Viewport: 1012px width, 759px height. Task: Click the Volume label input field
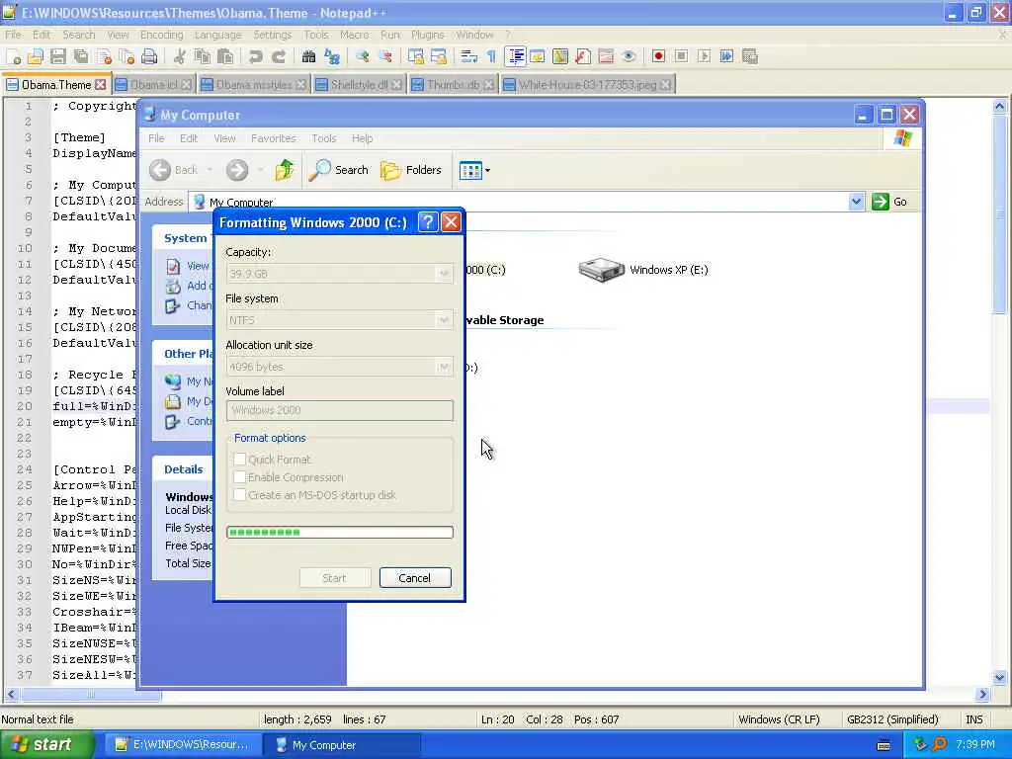340,410
